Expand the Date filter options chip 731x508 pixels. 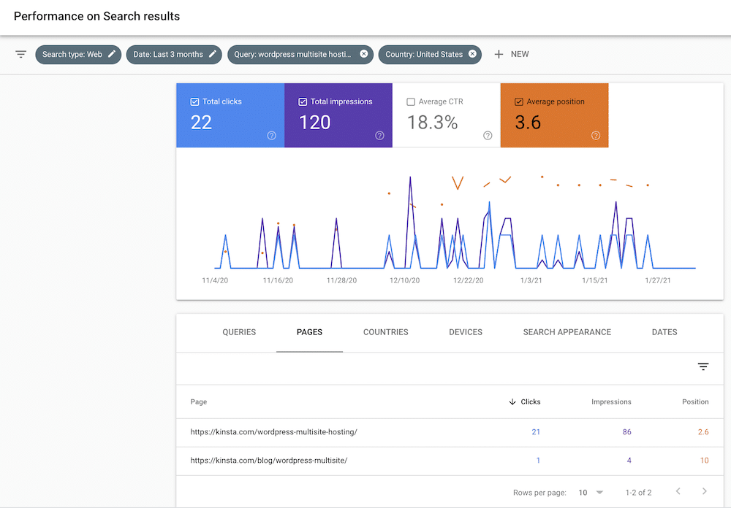pyautogui.click(x=174, y=53)
